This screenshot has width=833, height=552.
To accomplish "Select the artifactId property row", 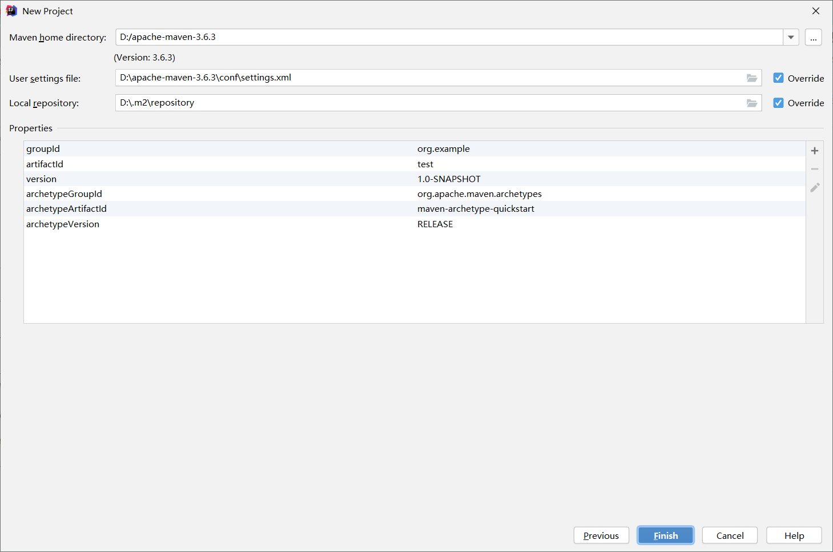I will coord(228,164).
